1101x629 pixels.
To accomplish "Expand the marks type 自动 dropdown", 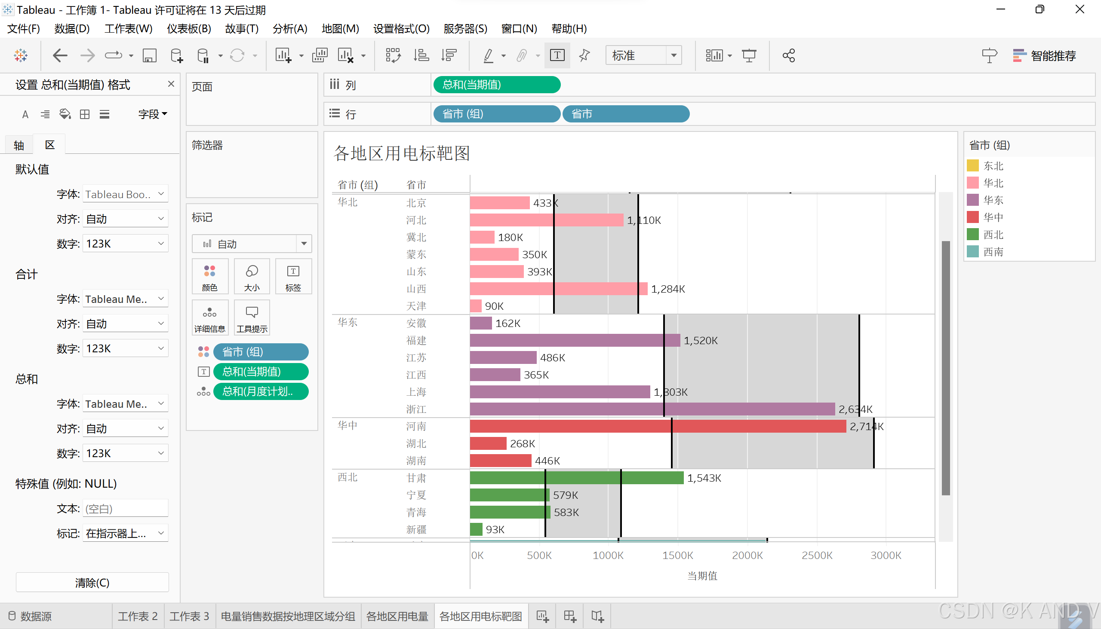I will pyautogui.click(x=304, y=244).
